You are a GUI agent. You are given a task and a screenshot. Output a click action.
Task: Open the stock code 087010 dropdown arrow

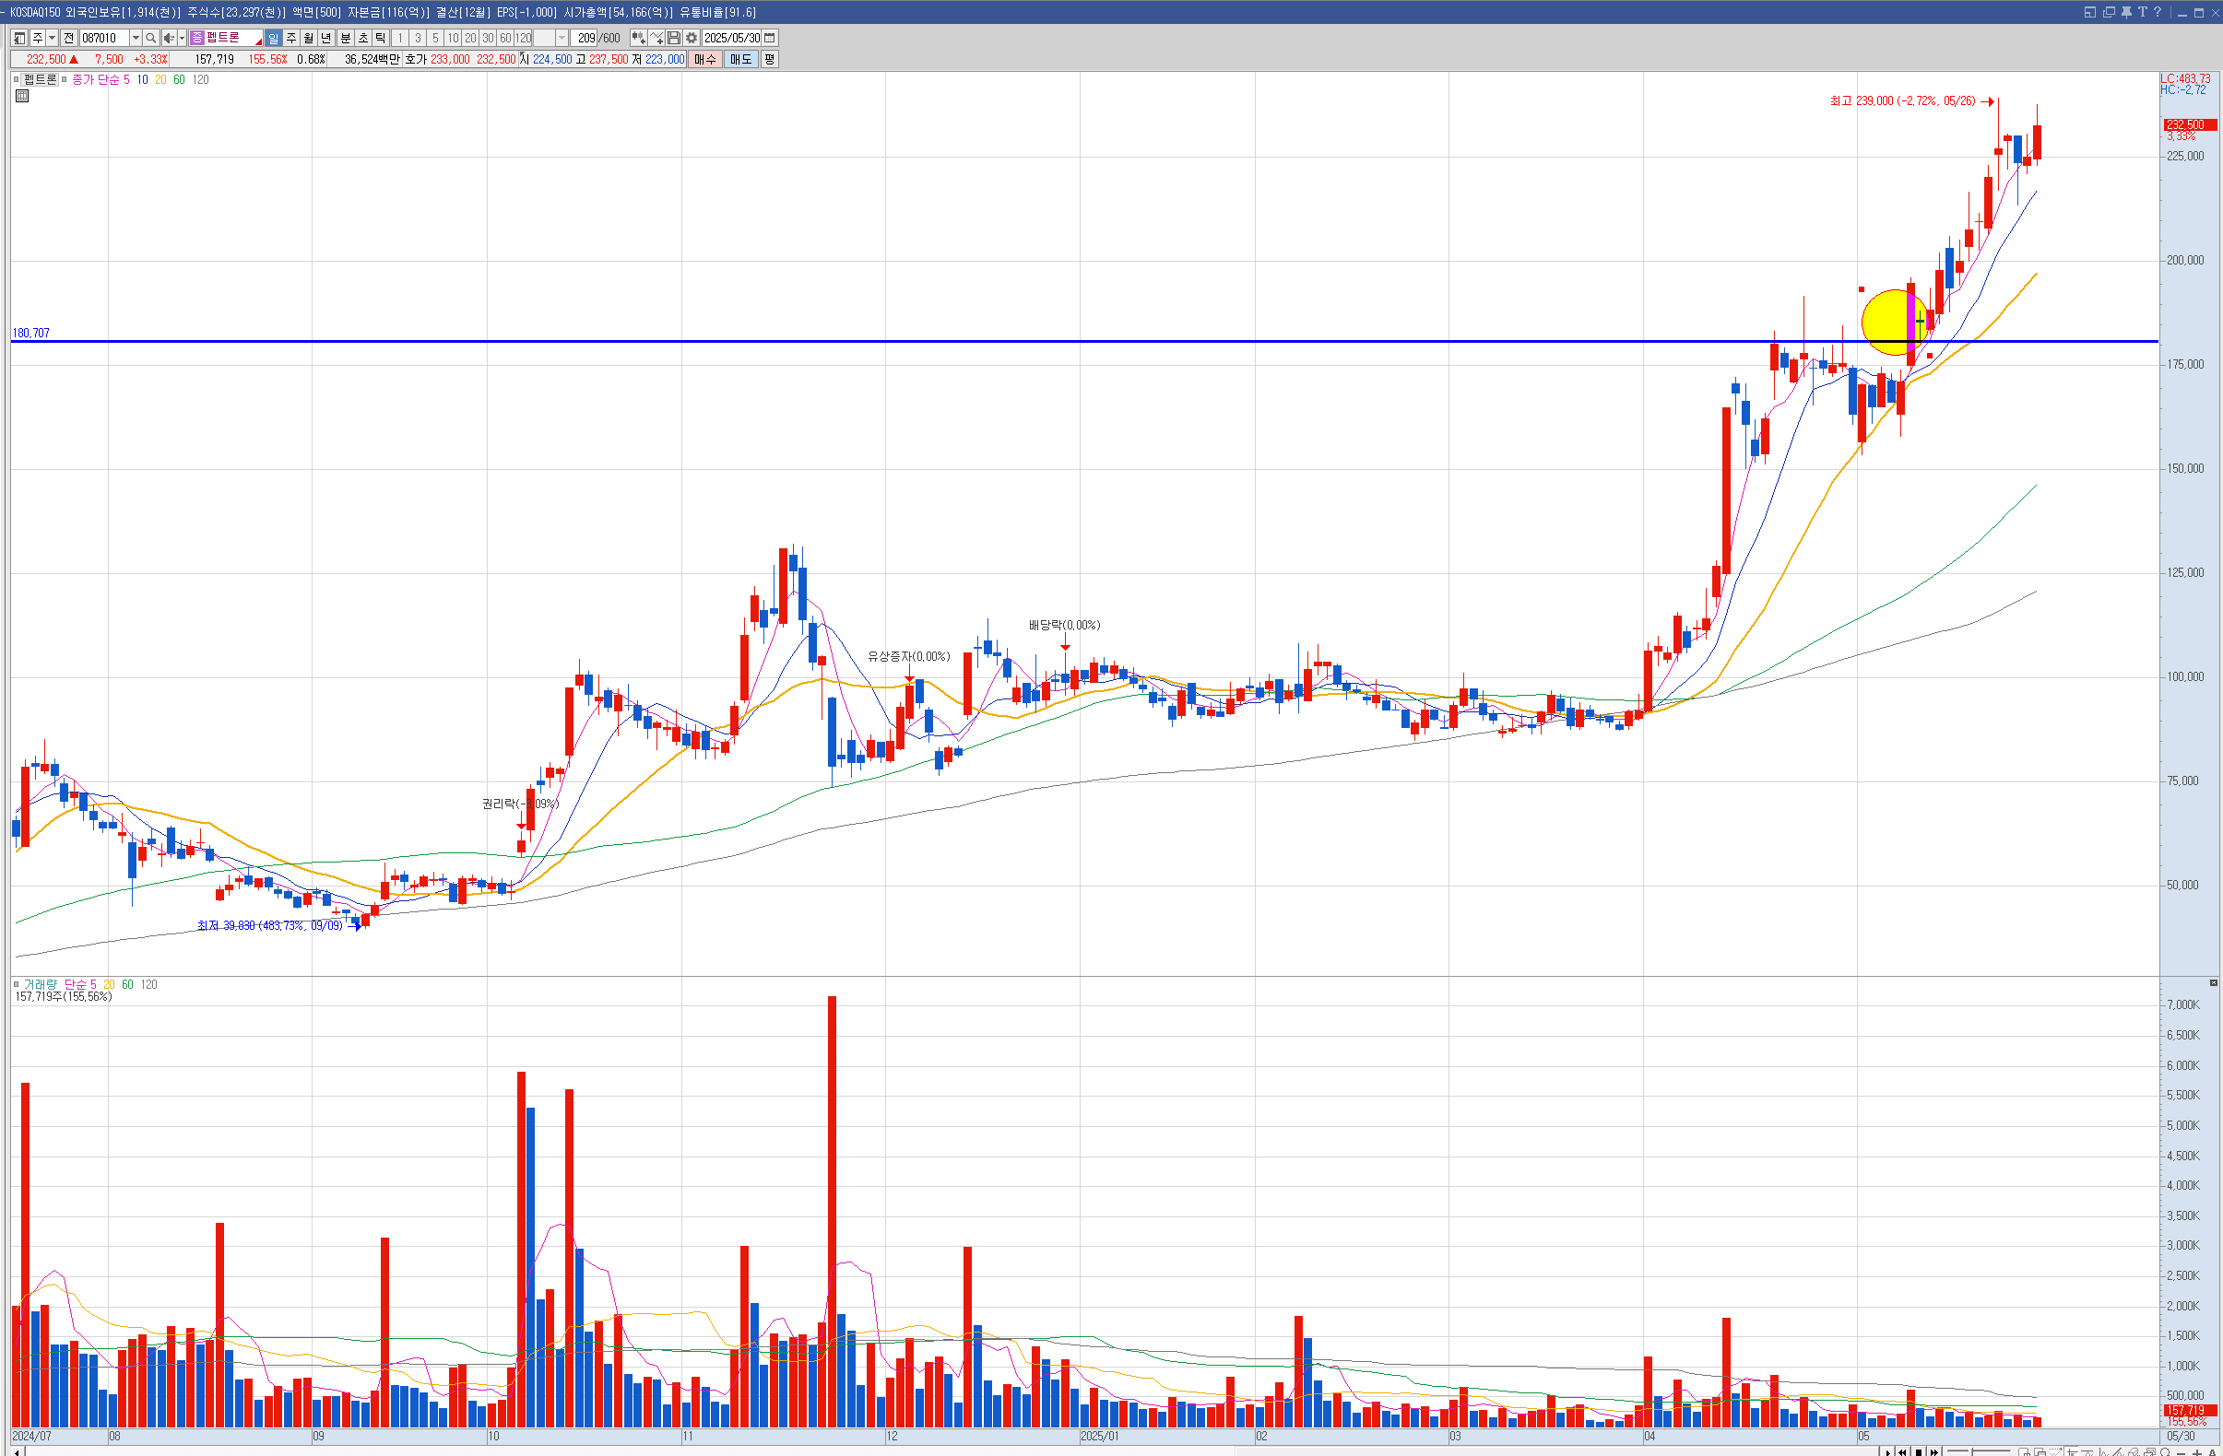(x=136, y=39)
